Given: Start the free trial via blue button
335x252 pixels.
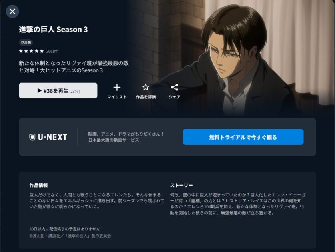Looking at the screenshot, I should [243, 137].
